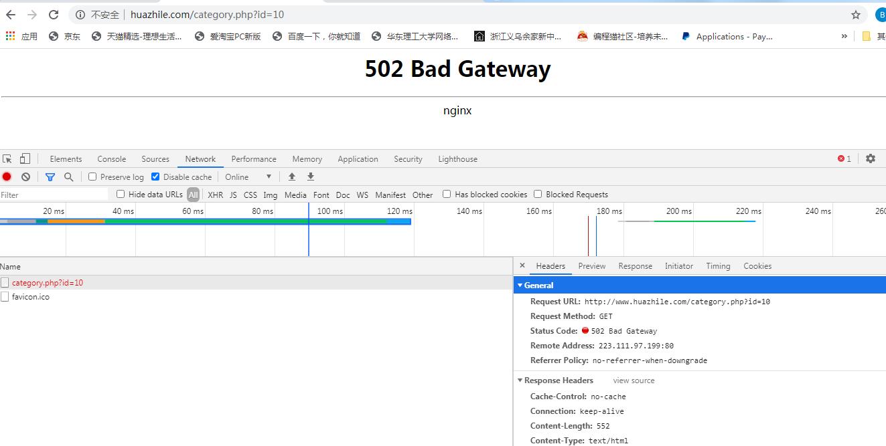Close the request details pane
Image resolution: width=886 pixels, height=446 pixels.
[522, 265]
